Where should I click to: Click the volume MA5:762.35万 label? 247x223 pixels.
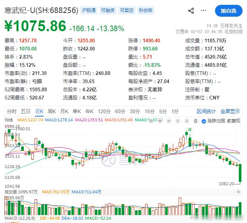click(x=56, y=192)
